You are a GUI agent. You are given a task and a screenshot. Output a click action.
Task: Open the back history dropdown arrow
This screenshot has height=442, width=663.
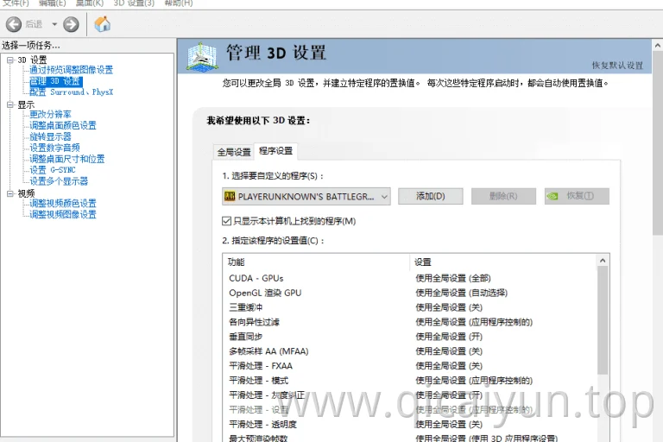(54, 24)
